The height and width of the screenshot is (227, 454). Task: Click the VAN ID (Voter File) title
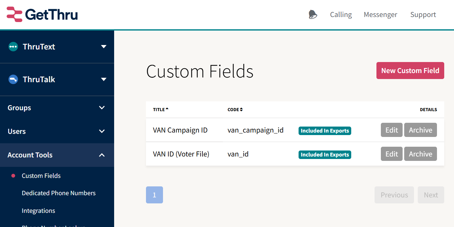point(181,154)
